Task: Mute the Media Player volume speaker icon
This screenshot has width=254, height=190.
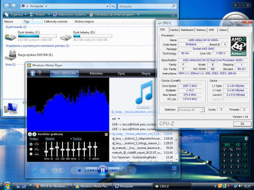Action: pyautogui.click(x=125, y=170)
